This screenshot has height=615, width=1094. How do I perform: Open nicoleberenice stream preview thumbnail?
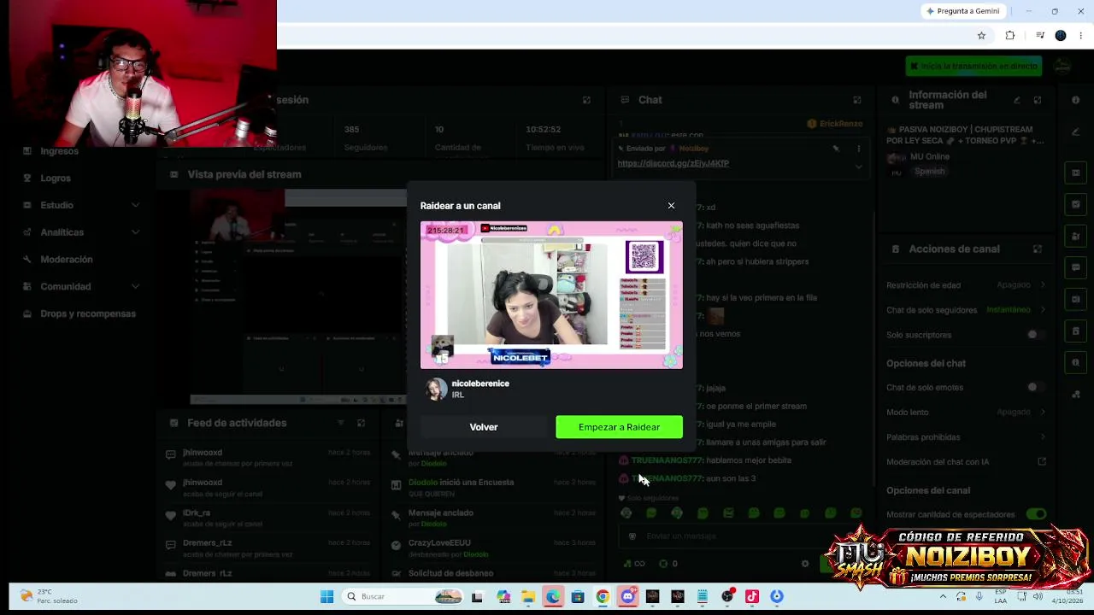(x=551, y=296)
